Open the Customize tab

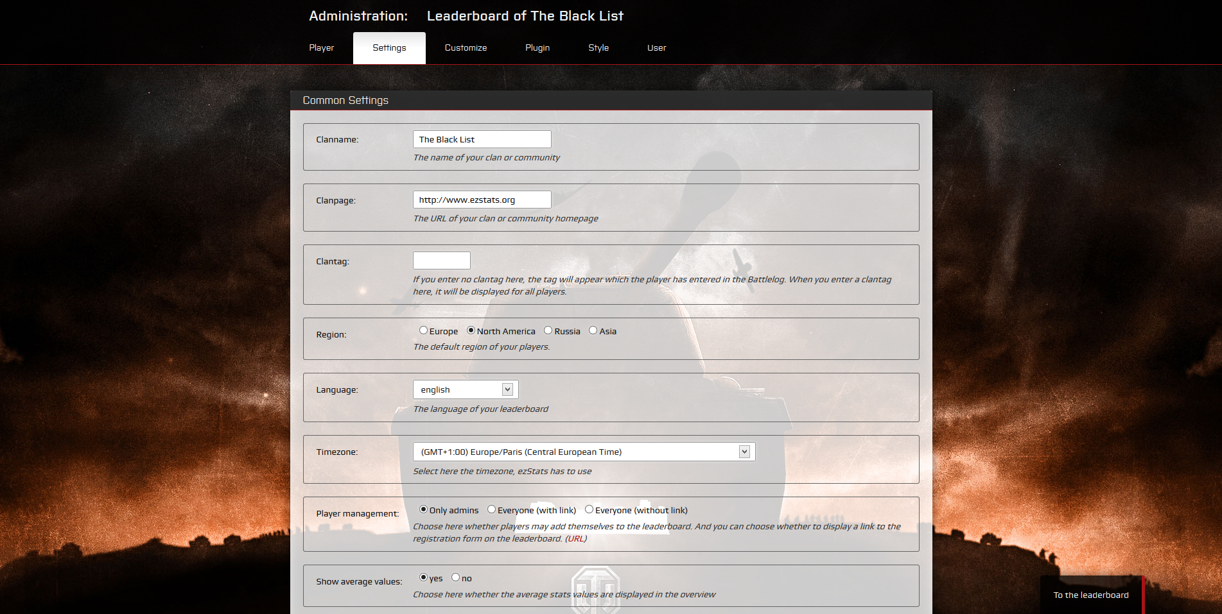pyautogui.click(x=466, y=47)
